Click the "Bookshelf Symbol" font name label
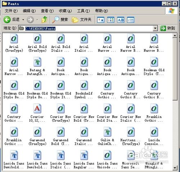The width and height of the screenshot is (180, 172). 84,95
